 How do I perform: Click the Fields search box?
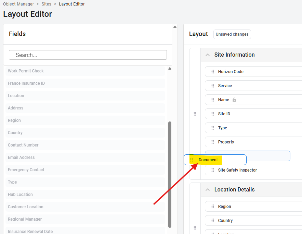point(88,55)
